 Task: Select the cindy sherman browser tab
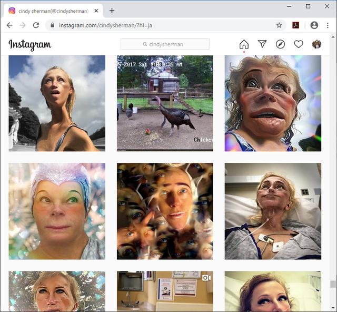pos(53,11)
